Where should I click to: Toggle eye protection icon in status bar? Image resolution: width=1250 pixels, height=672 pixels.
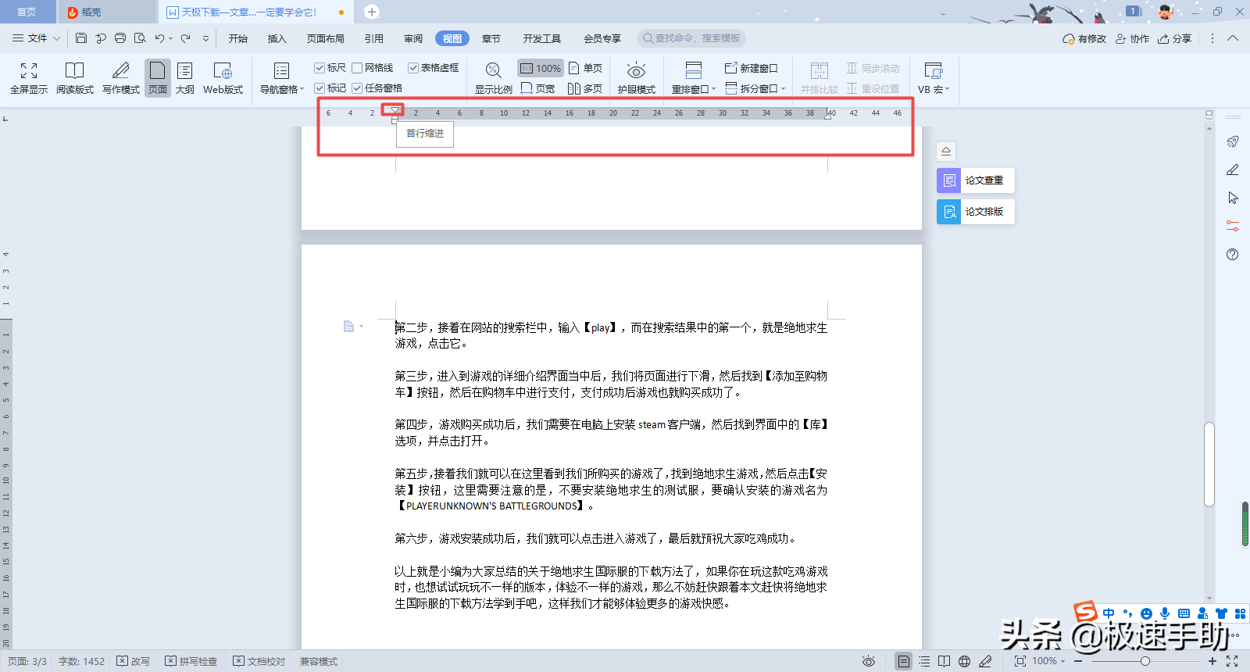pyautogui.click(x=868, y=661)
